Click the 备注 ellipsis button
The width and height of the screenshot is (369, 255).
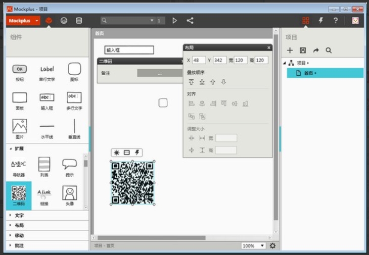tap(160, 73)
